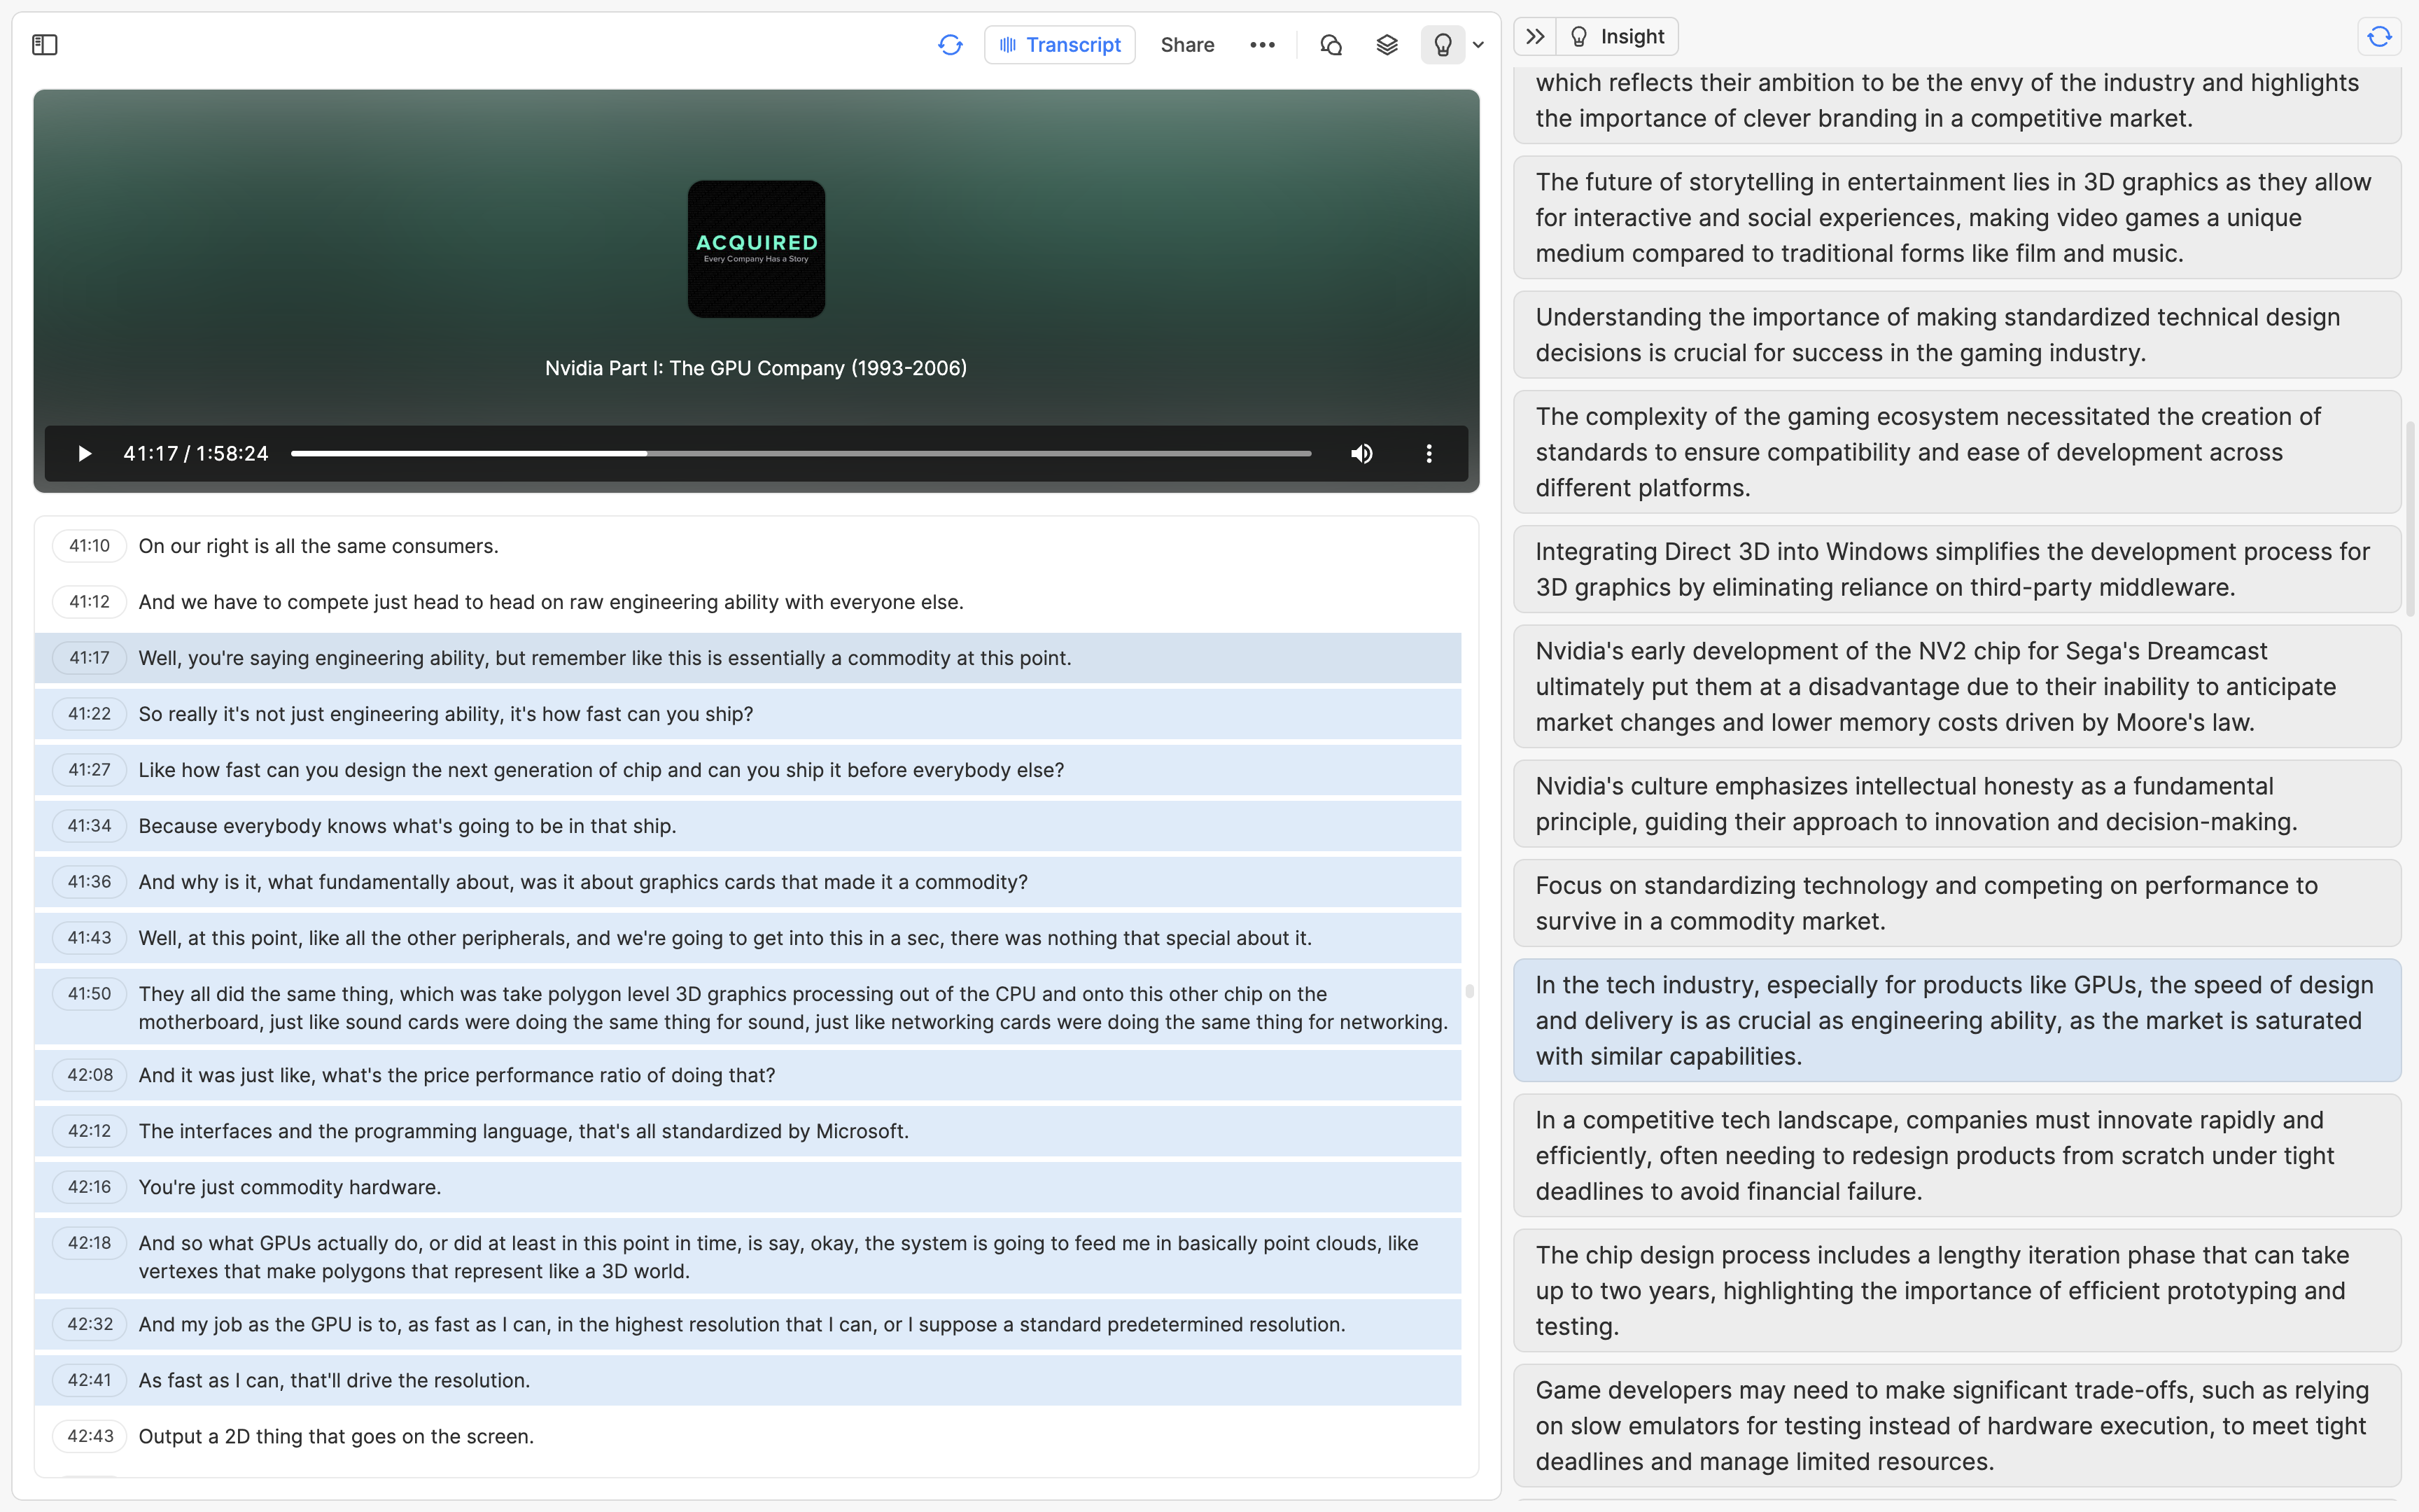This screenshot has width=2419, height=1512.
Task: Toggle the lightbulb insight button
Action: (x=1443, y=45)
